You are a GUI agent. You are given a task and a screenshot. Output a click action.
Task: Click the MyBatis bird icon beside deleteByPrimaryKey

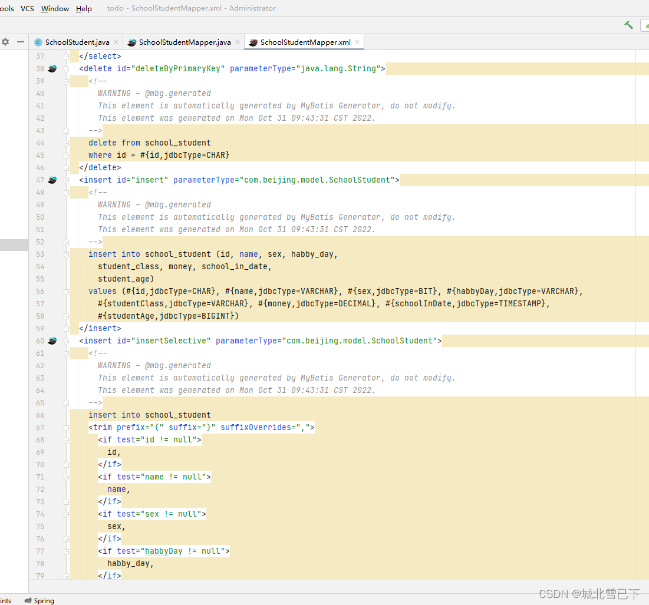pos(52,68)
